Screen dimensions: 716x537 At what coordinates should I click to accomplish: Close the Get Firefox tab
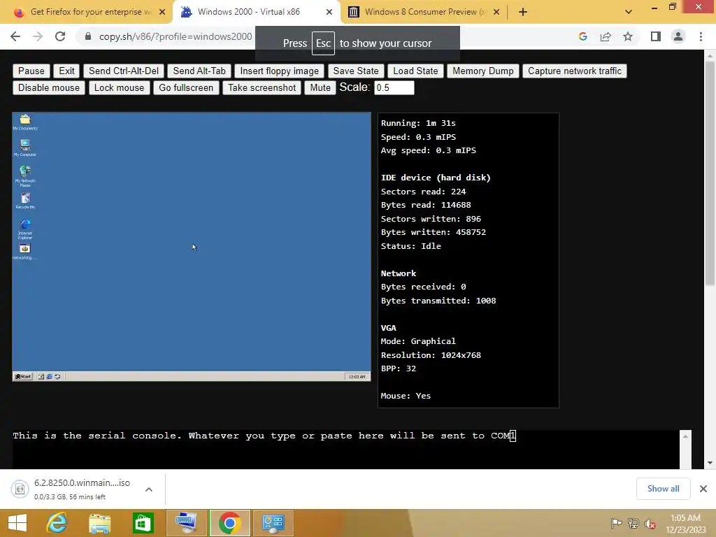162,12
